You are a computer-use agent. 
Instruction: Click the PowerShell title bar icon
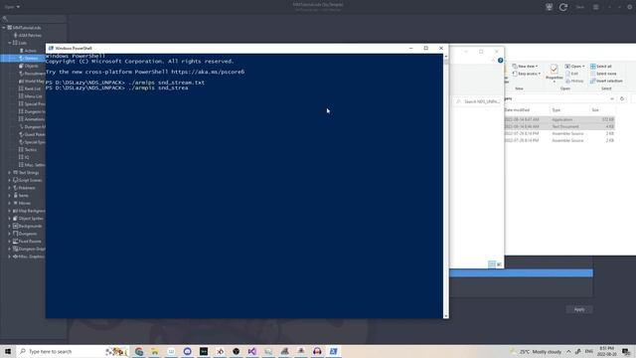click(51, 48)
